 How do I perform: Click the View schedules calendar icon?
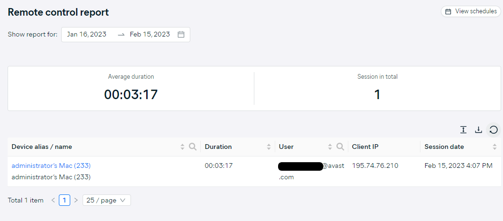point(448,11)
